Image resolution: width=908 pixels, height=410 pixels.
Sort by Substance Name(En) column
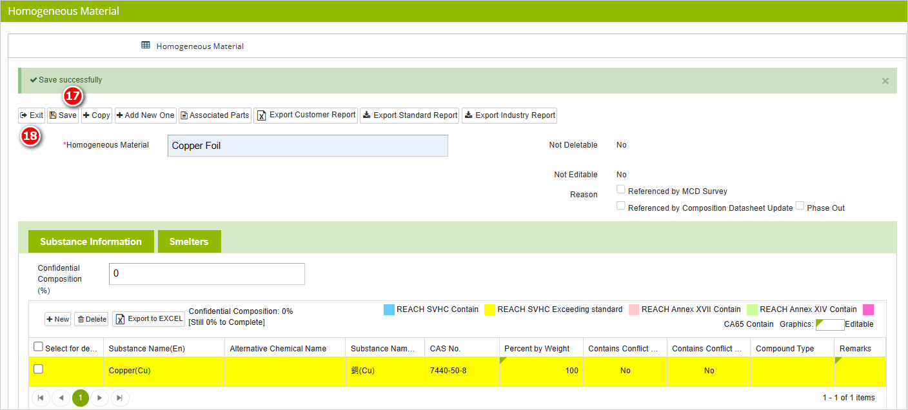164,349
